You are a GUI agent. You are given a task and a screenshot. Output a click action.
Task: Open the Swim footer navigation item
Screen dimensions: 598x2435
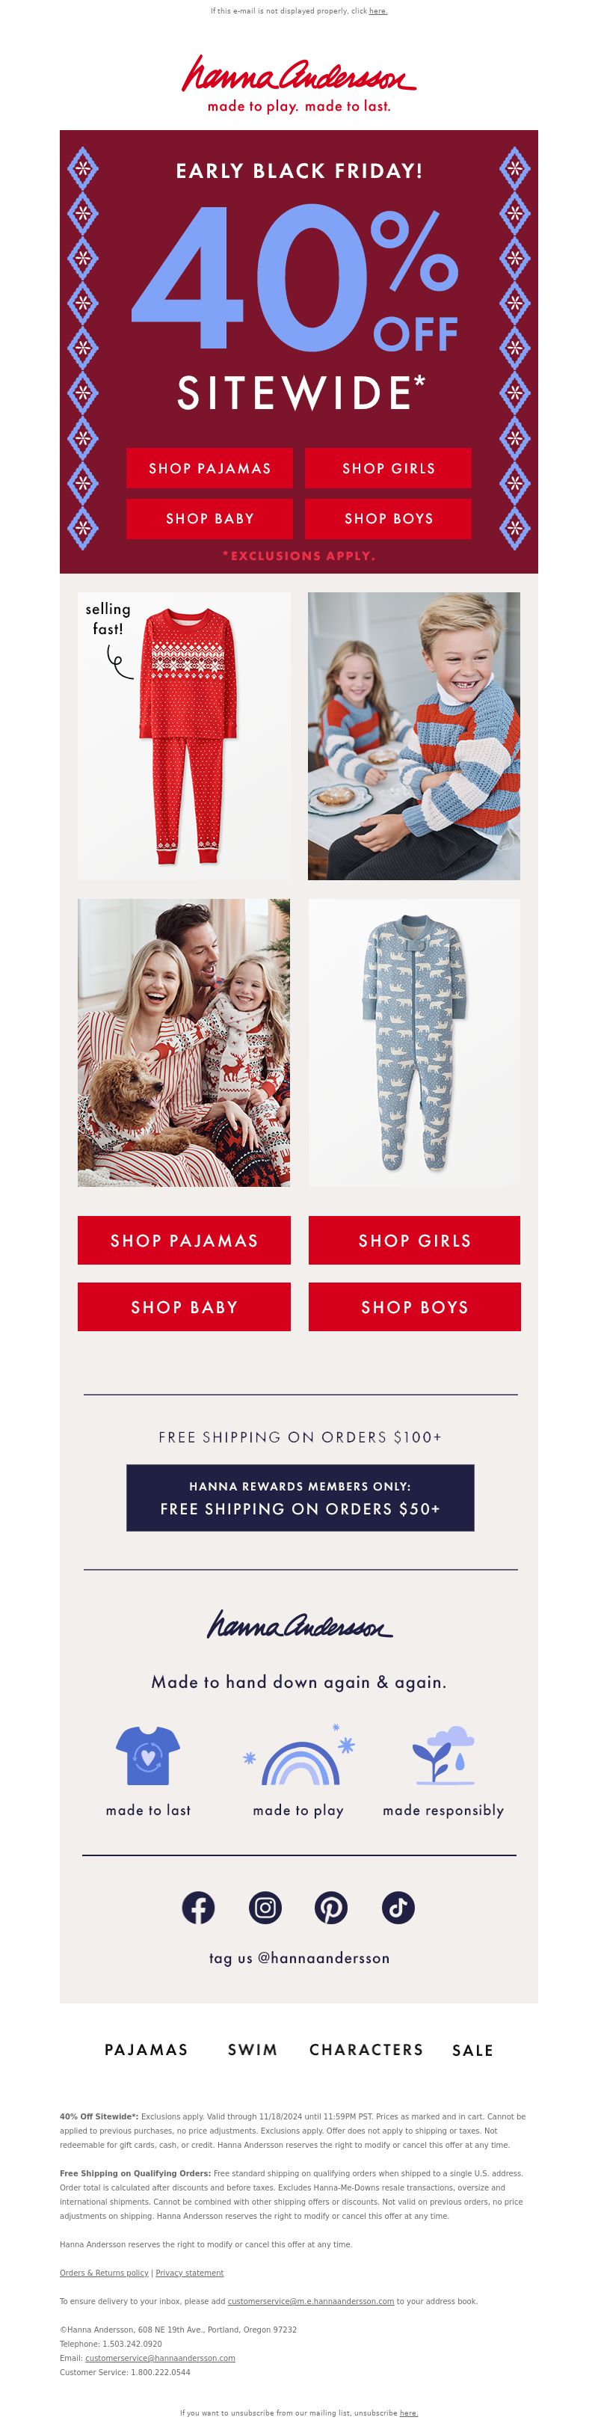click(x=253, y=2049)
